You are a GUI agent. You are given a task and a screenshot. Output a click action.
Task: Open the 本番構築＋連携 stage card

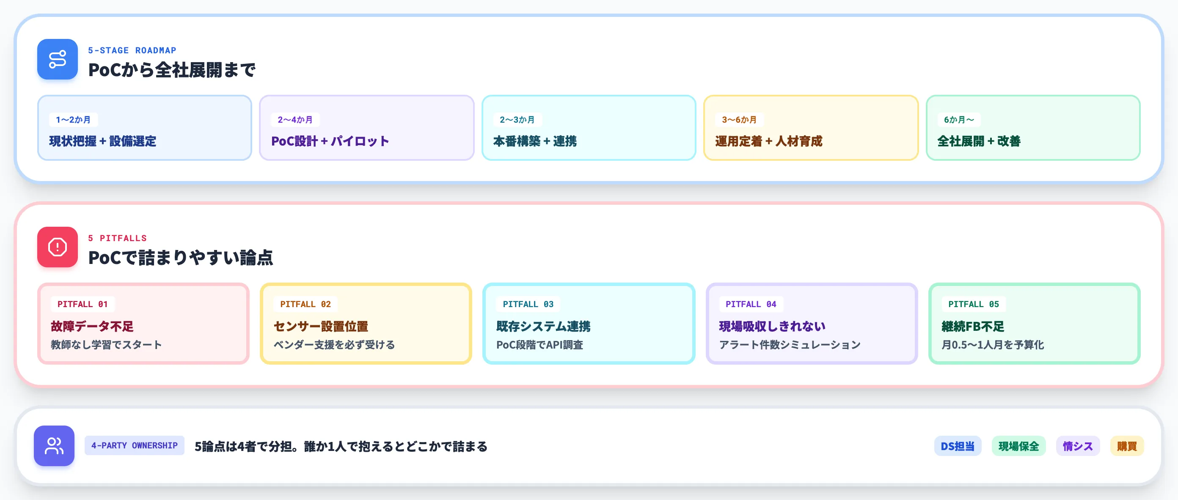[589, 128]
